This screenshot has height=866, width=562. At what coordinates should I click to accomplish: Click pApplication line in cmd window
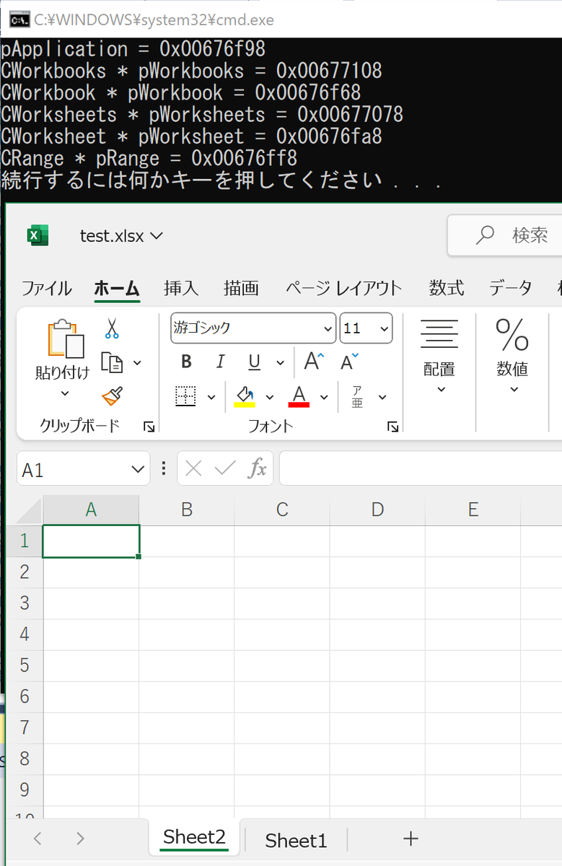point(133,48)
